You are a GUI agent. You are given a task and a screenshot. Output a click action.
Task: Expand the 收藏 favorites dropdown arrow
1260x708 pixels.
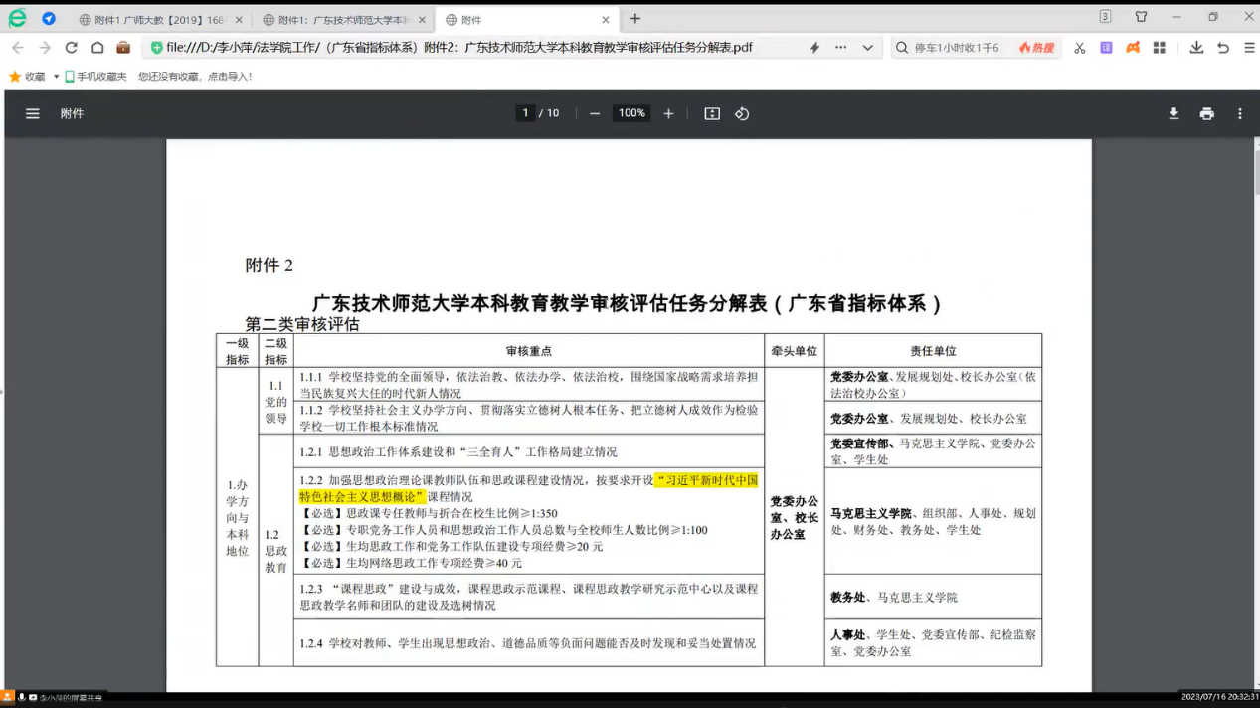click(56, 77)
